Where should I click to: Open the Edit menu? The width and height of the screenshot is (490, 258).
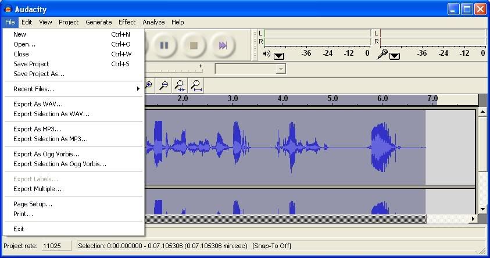[x=27, y=22]
